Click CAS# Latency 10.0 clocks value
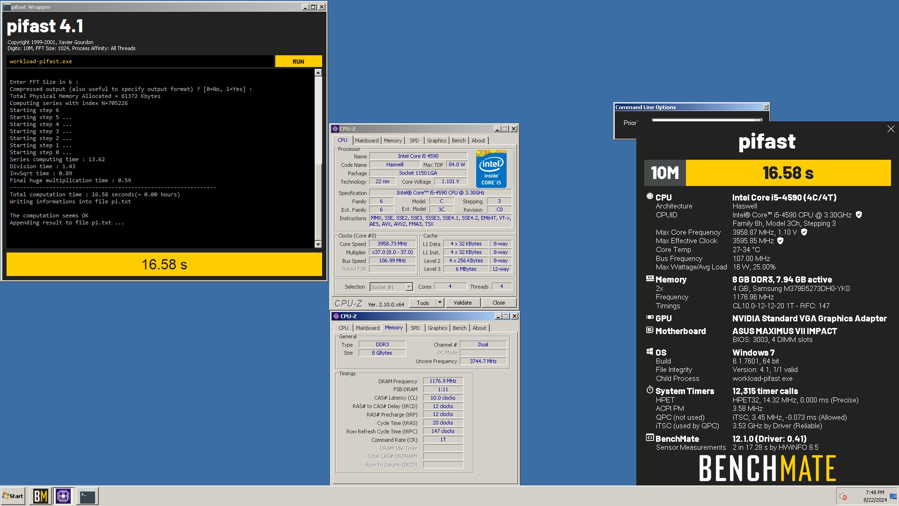 pyautogui.click(x=443, y=398)
